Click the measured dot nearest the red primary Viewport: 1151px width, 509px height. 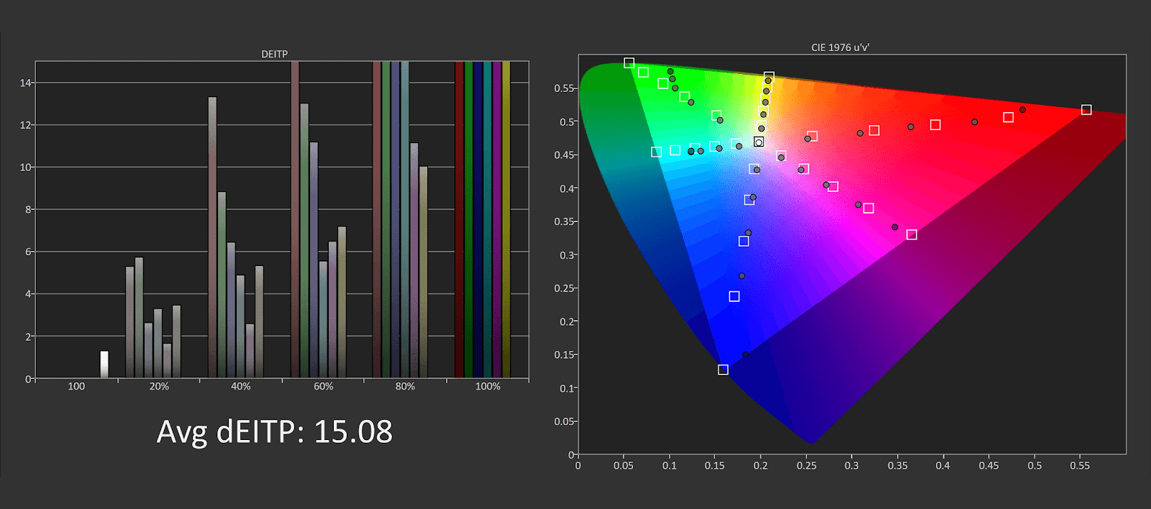coord(1022,110)
